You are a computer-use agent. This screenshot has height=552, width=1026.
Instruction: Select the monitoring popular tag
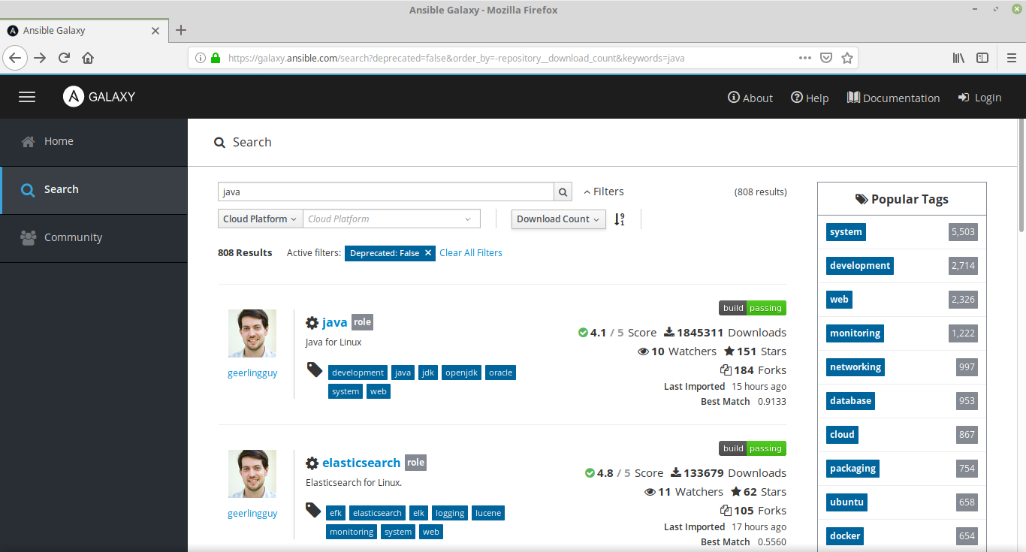(855, 333)
